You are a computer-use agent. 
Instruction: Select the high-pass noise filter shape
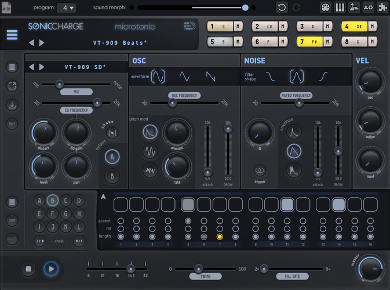click(x=323, y=77)
